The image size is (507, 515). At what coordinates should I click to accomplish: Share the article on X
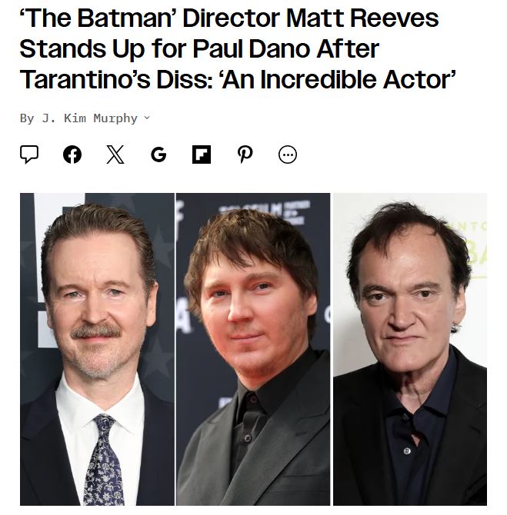click(x=115, y=154)
